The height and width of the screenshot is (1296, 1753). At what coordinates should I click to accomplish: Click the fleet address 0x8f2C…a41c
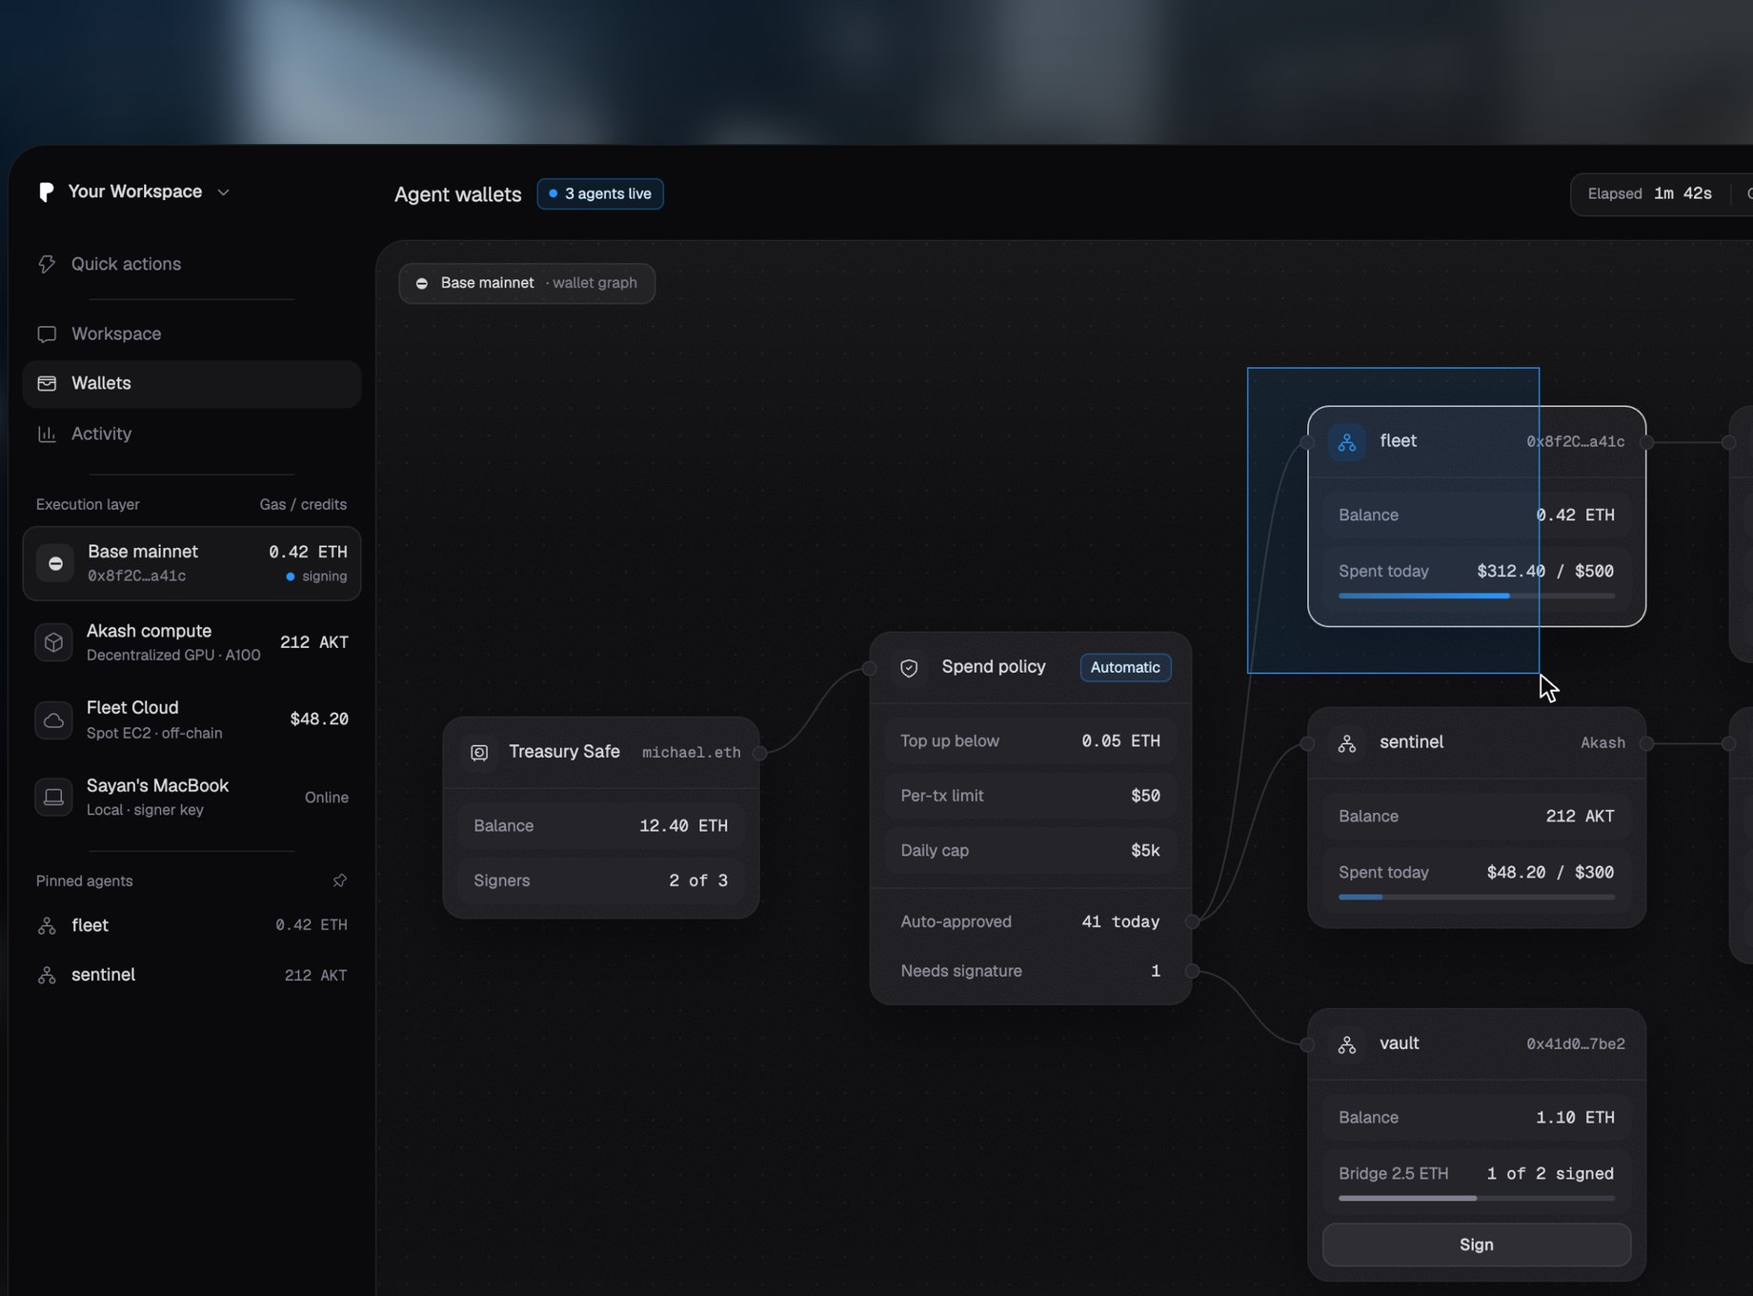tap(1576, 441)
